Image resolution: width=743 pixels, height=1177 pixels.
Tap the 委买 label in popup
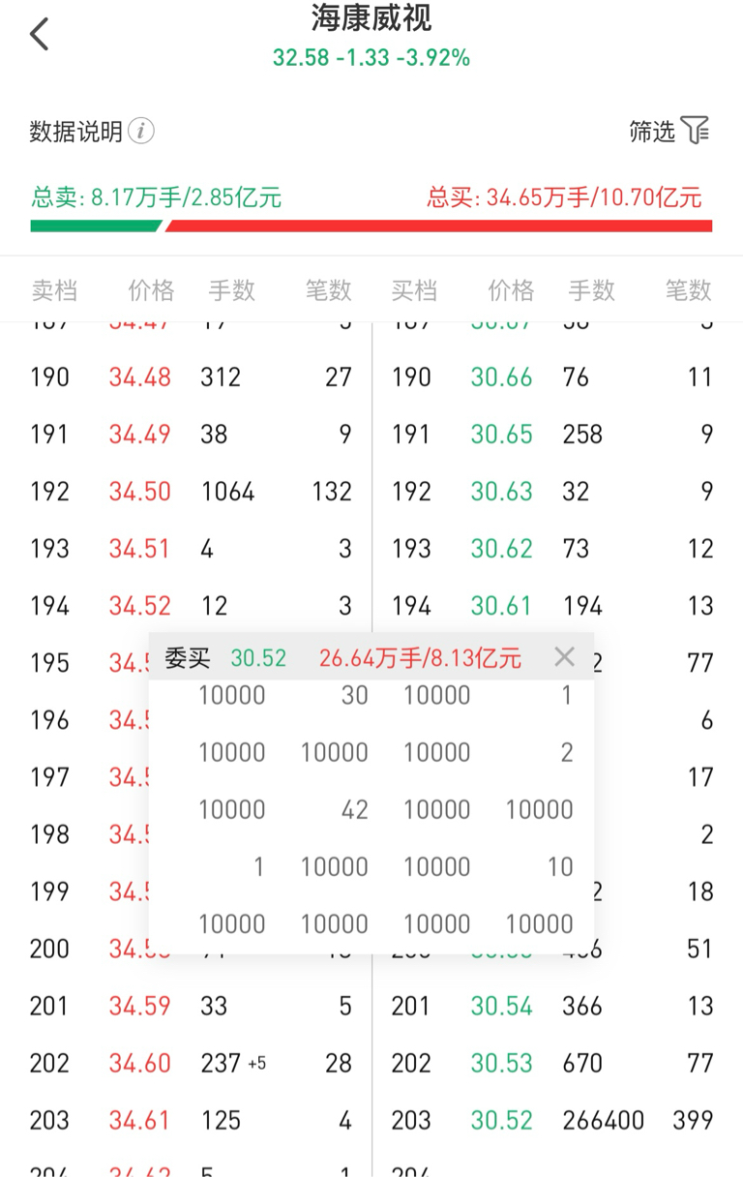coord(187,658)
